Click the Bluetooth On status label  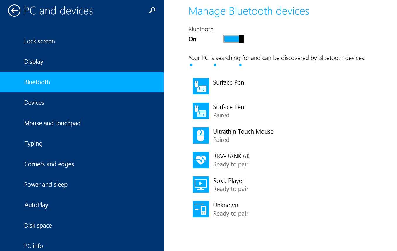[x=193, y=39]
